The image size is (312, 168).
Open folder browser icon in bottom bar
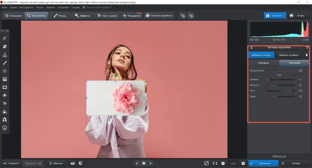pyautogui.click(x=144, y=163)
